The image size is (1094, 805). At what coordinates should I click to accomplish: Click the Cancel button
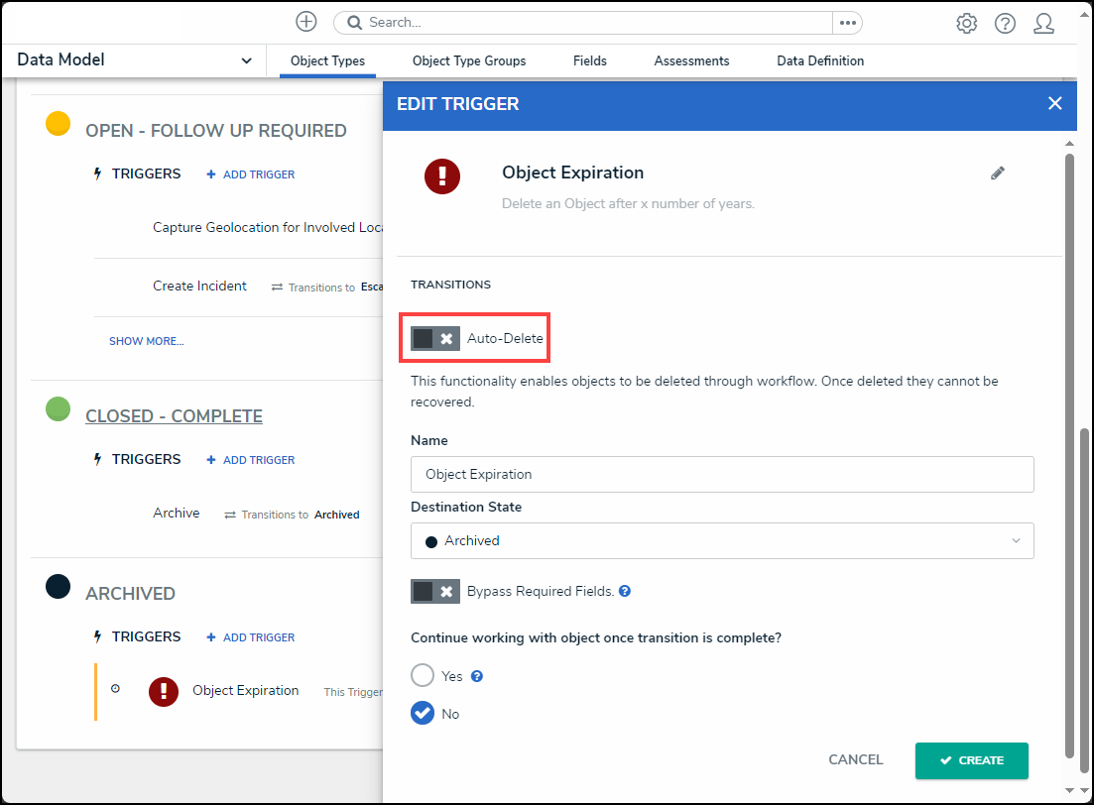click(x=855, y=760)
